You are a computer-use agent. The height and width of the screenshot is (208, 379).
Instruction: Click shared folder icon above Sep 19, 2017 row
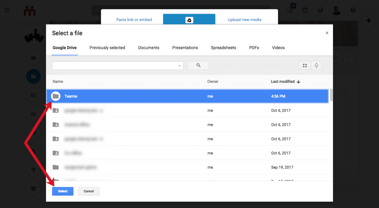(x=56, y=153)
